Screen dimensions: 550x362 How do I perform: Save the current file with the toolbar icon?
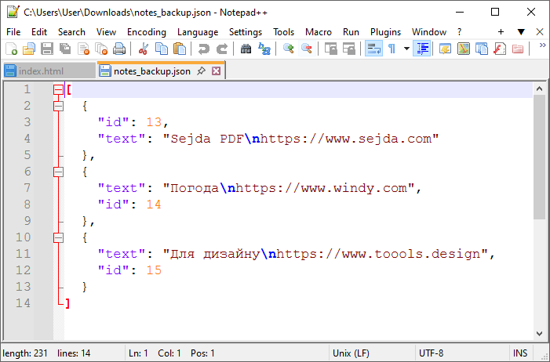click(x=47, y=49)
